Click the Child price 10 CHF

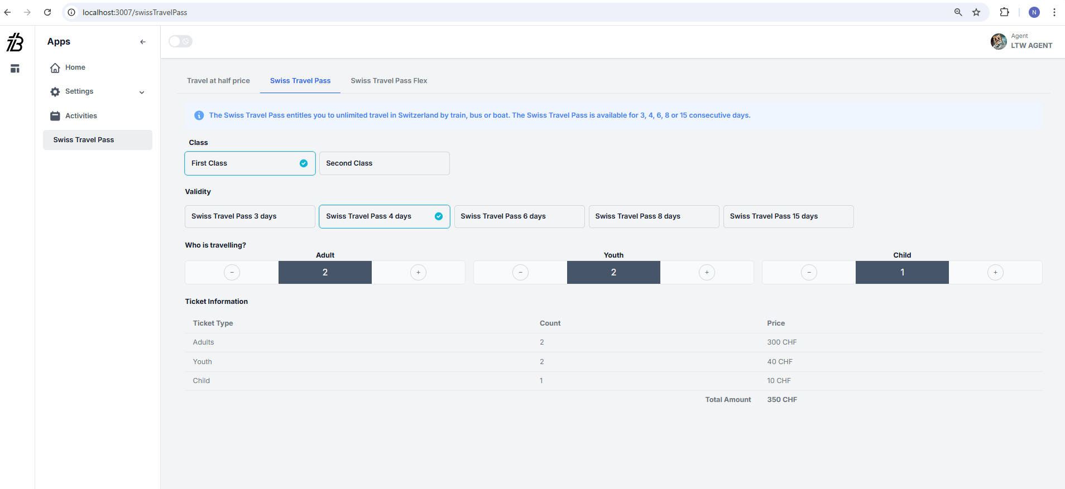[x=779, y=381]
